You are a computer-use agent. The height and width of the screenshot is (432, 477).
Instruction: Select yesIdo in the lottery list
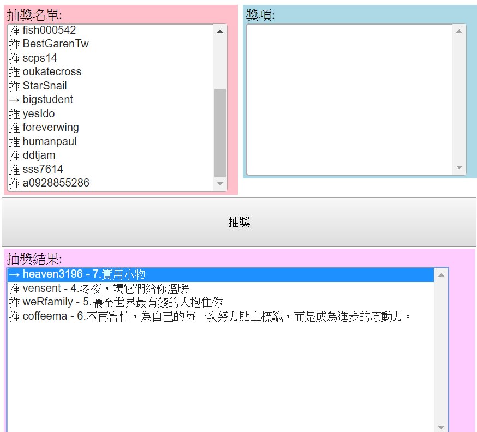click(111, 113)
